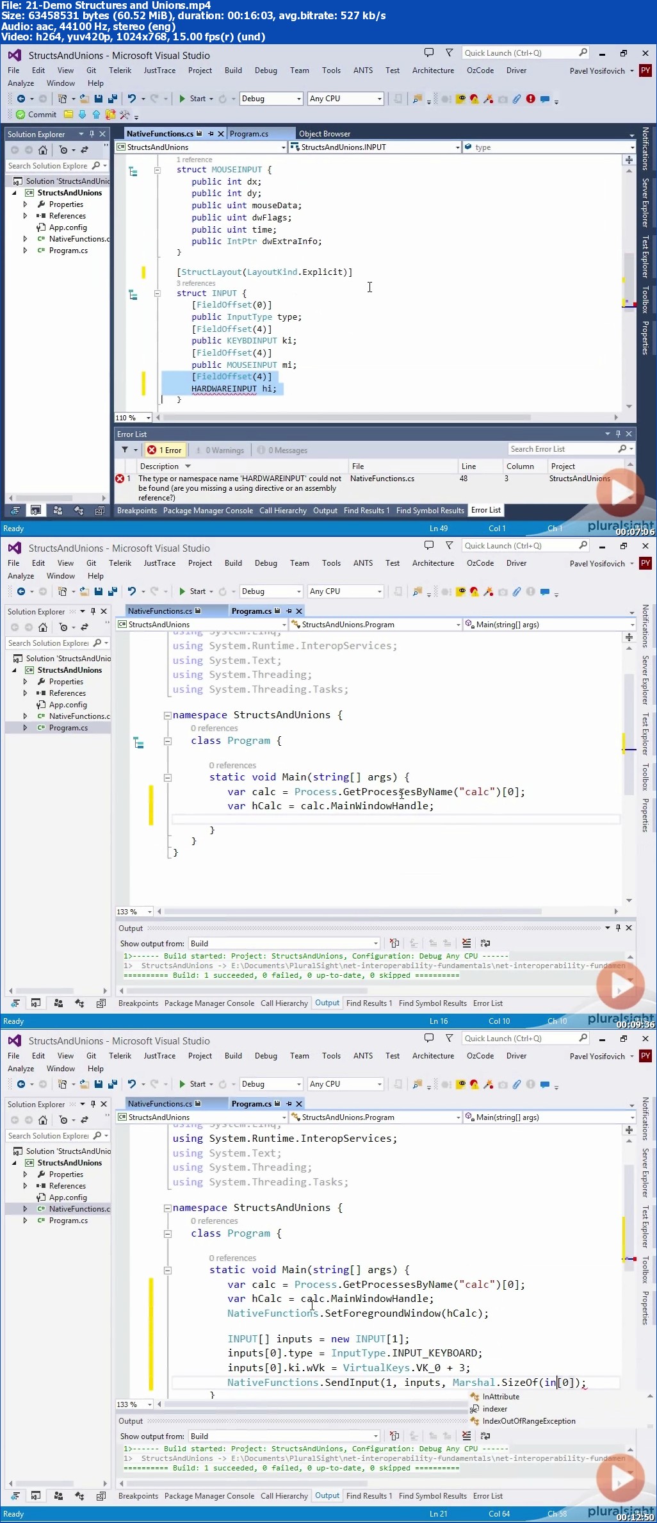
Task: Click the feedback speech-bubble icon in the Error List window title bar
Action: point(429,53)
